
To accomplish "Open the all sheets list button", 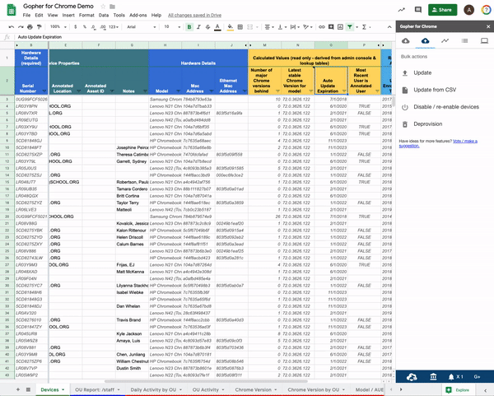I will 28,389.
